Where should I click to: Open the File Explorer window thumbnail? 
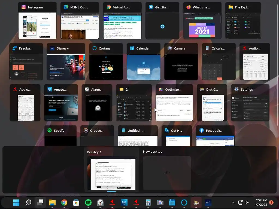coord(243,21)
